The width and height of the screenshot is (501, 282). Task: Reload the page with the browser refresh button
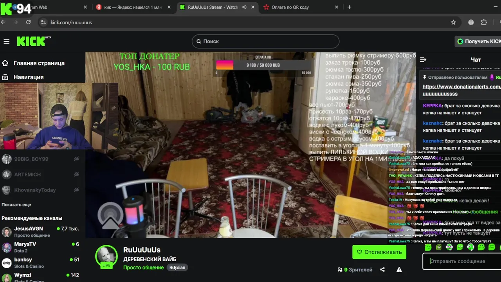(28, 22)
